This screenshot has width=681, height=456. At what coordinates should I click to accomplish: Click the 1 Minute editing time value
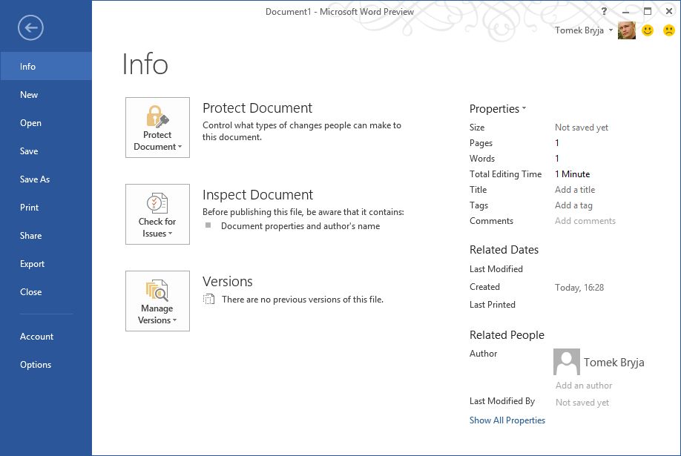pos(572,174)
